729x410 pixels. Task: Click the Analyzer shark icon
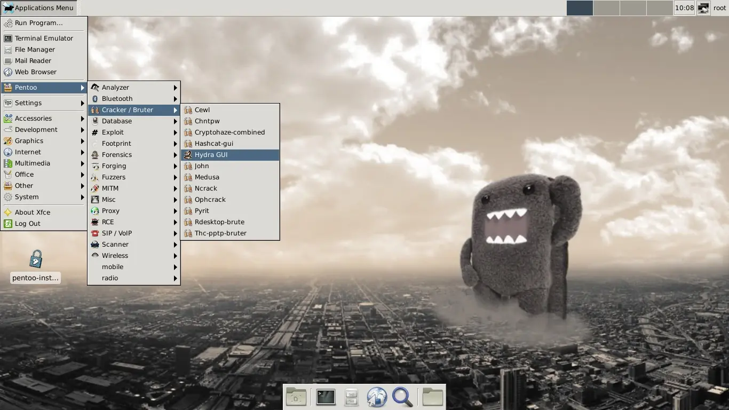click(95, 88)
